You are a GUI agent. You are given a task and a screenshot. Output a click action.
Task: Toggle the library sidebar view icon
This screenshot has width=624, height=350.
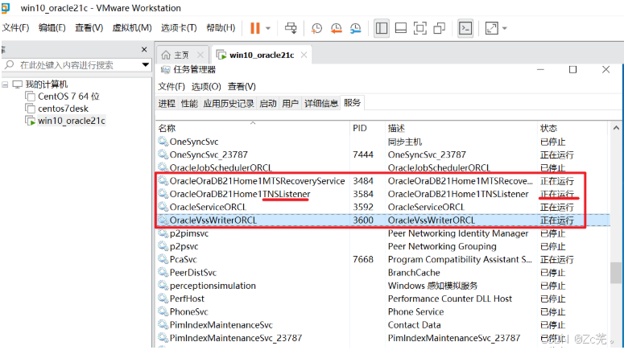point(382,28)
